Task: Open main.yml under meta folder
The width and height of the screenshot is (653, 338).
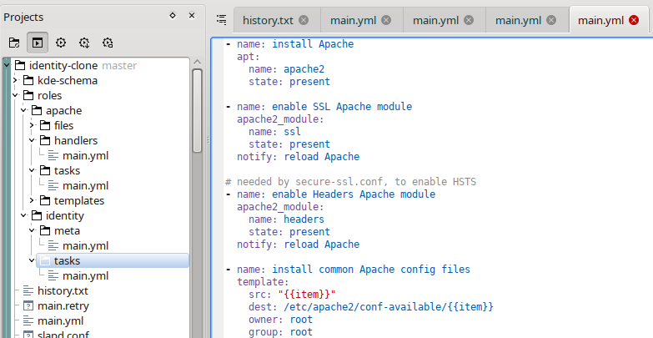Action: click(x=85, y=245)
